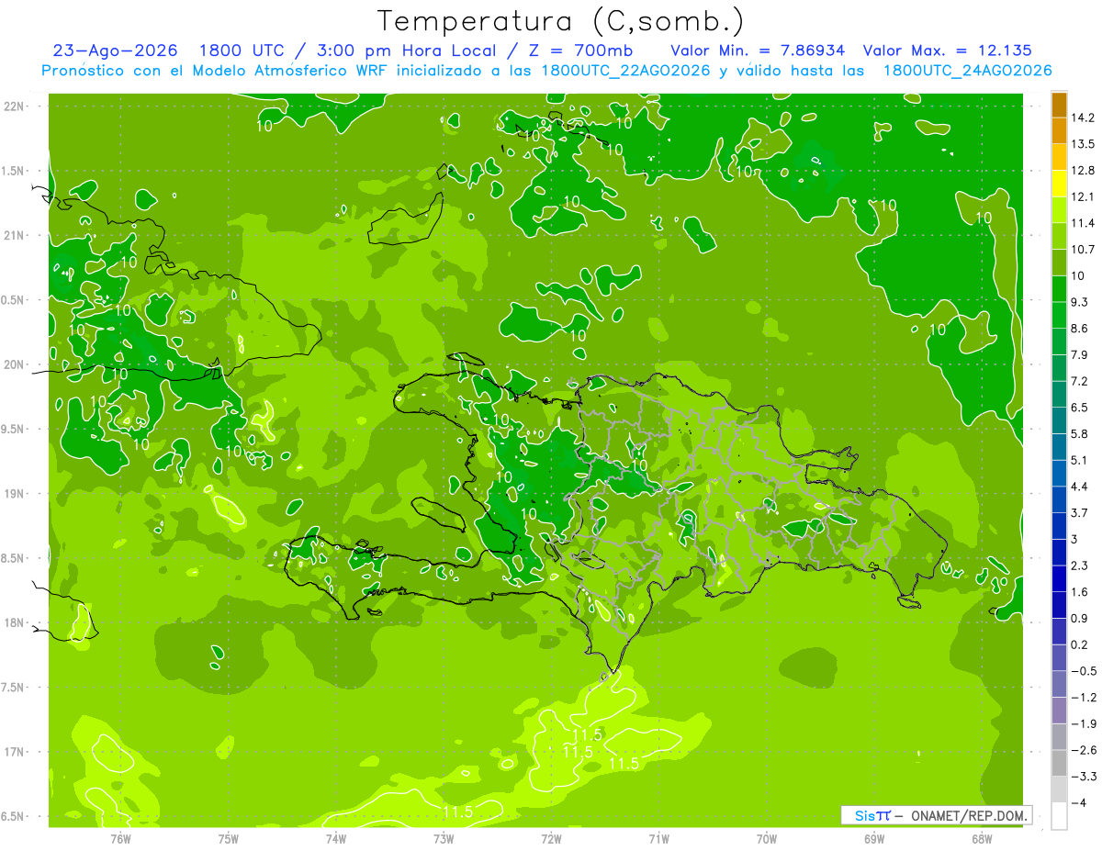This screenshot has height=851, width=1102.
Task: Click the white legend swatch below -4
Action: pos(1059,816)
